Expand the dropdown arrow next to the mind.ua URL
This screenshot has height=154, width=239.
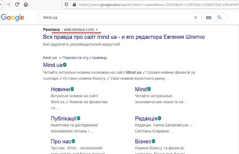point(60,58)
